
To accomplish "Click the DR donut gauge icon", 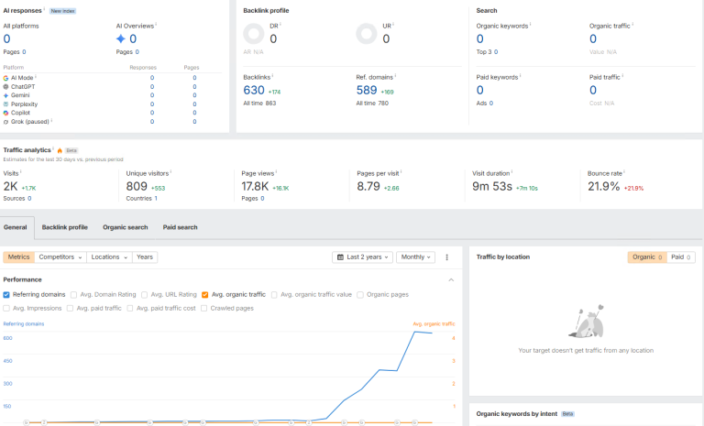I will tap(254, 34).
